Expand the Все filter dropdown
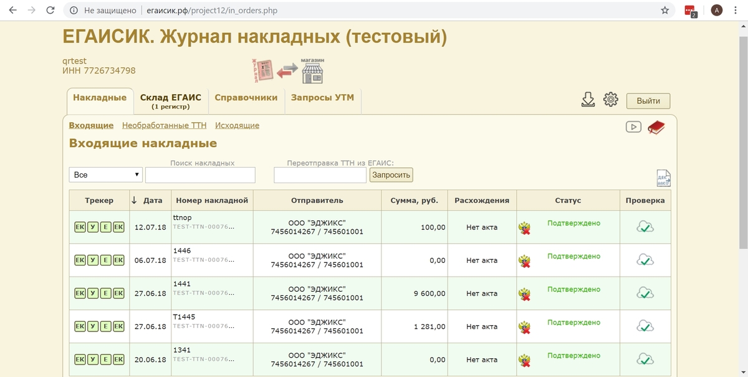 click(106, 175)
